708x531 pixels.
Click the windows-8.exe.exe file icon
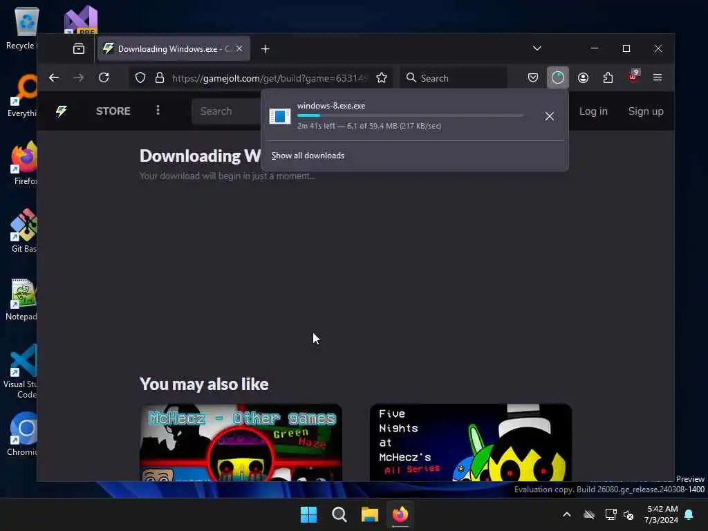(x=280, y=116)
